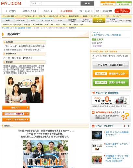Open テレビ番組情報トップ submenu link
The image size is (133, 168).
(10, 16)
